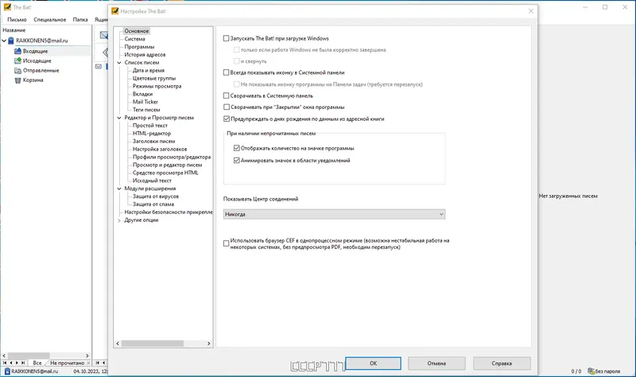Image resolution: width=636 pixels, height=377 pixels.
Task: Select 'Дата и время' settings item
Action: click(149, 70)
